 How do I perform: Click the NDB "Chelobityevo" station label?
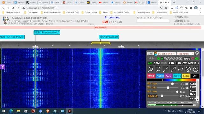[12, 37]
